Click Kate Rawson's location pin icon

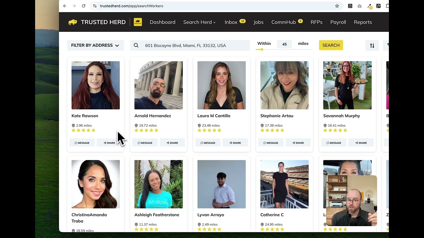73,126
